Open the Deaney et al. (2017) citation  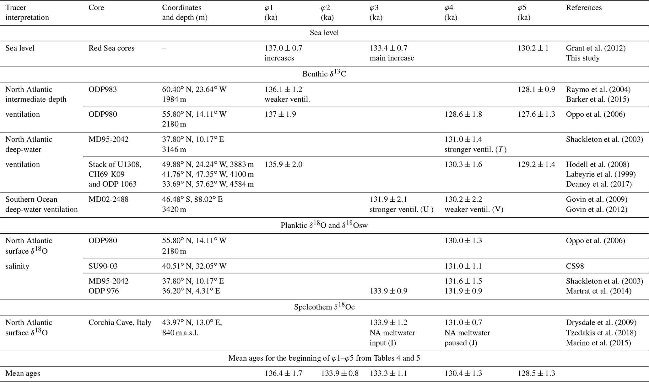tap(598, 184)
